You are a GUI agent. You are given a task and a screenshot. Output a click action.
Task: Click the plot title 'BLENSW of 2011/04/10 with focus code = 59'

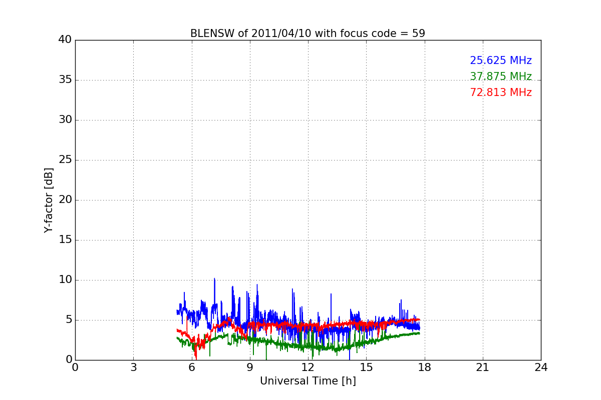[x=308, y=33]
